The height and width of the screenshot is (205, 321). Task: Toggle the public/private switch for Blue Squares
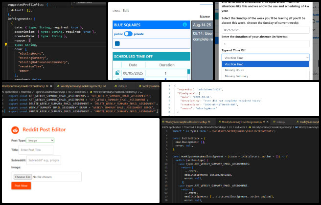click(x=128, y=34)
